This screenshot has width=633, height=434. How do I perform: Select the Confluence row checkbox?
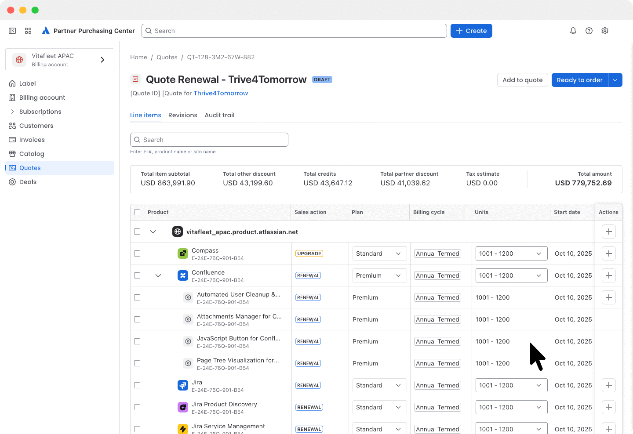click(x=137, y=275)
